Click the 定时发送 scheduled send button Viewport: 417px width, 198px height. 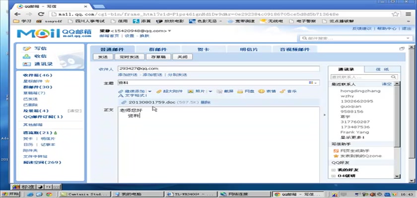(x=130, y=57)
